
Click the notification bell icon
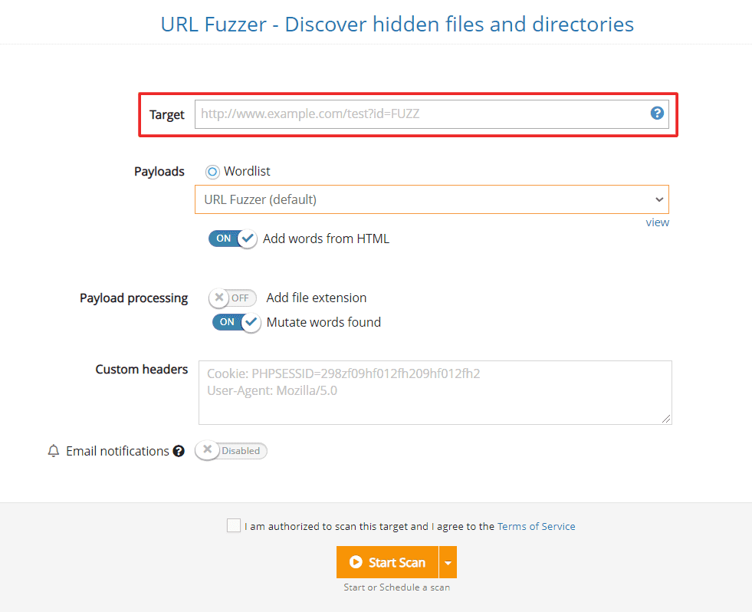53,451
